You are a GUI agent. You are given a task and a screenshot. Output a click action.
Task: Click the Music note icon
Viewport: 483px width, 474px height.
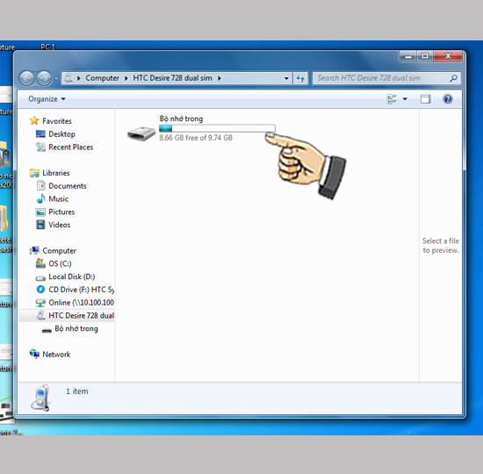(40, 198)
